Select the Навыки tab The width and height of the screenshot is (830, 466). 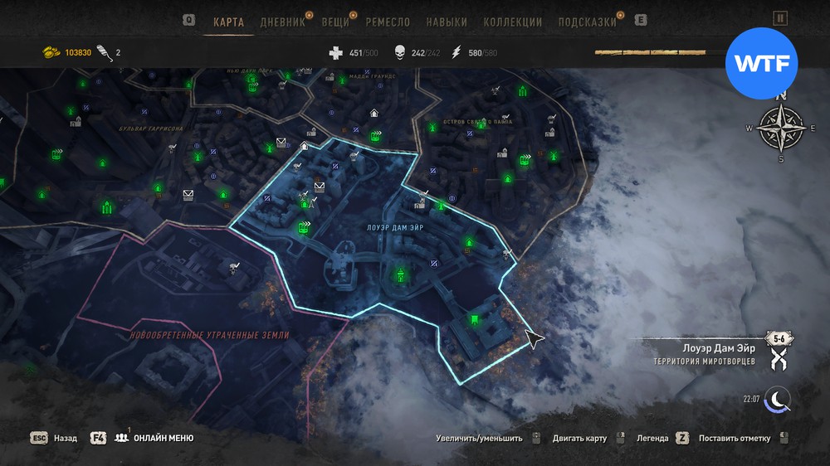447,22
